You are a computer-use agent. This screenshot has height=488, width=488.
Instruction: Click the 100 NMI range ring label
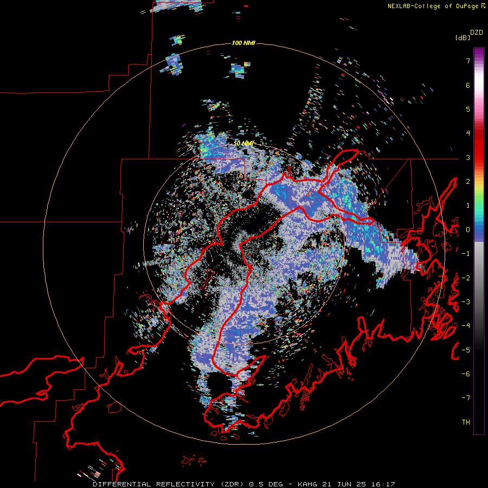coord(243,43)
